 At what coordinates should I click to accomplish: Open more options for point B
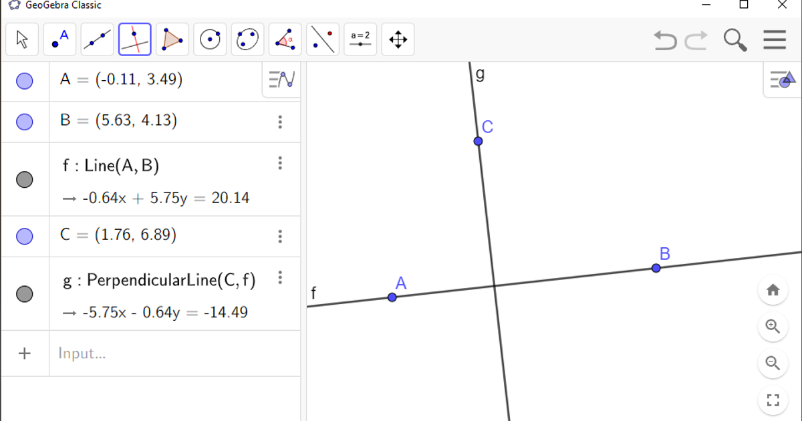tap(280, 122)
